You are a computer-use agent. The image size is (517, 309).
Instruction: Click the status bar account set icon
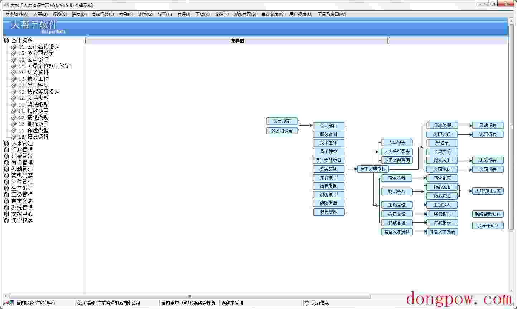click(9, 303)
